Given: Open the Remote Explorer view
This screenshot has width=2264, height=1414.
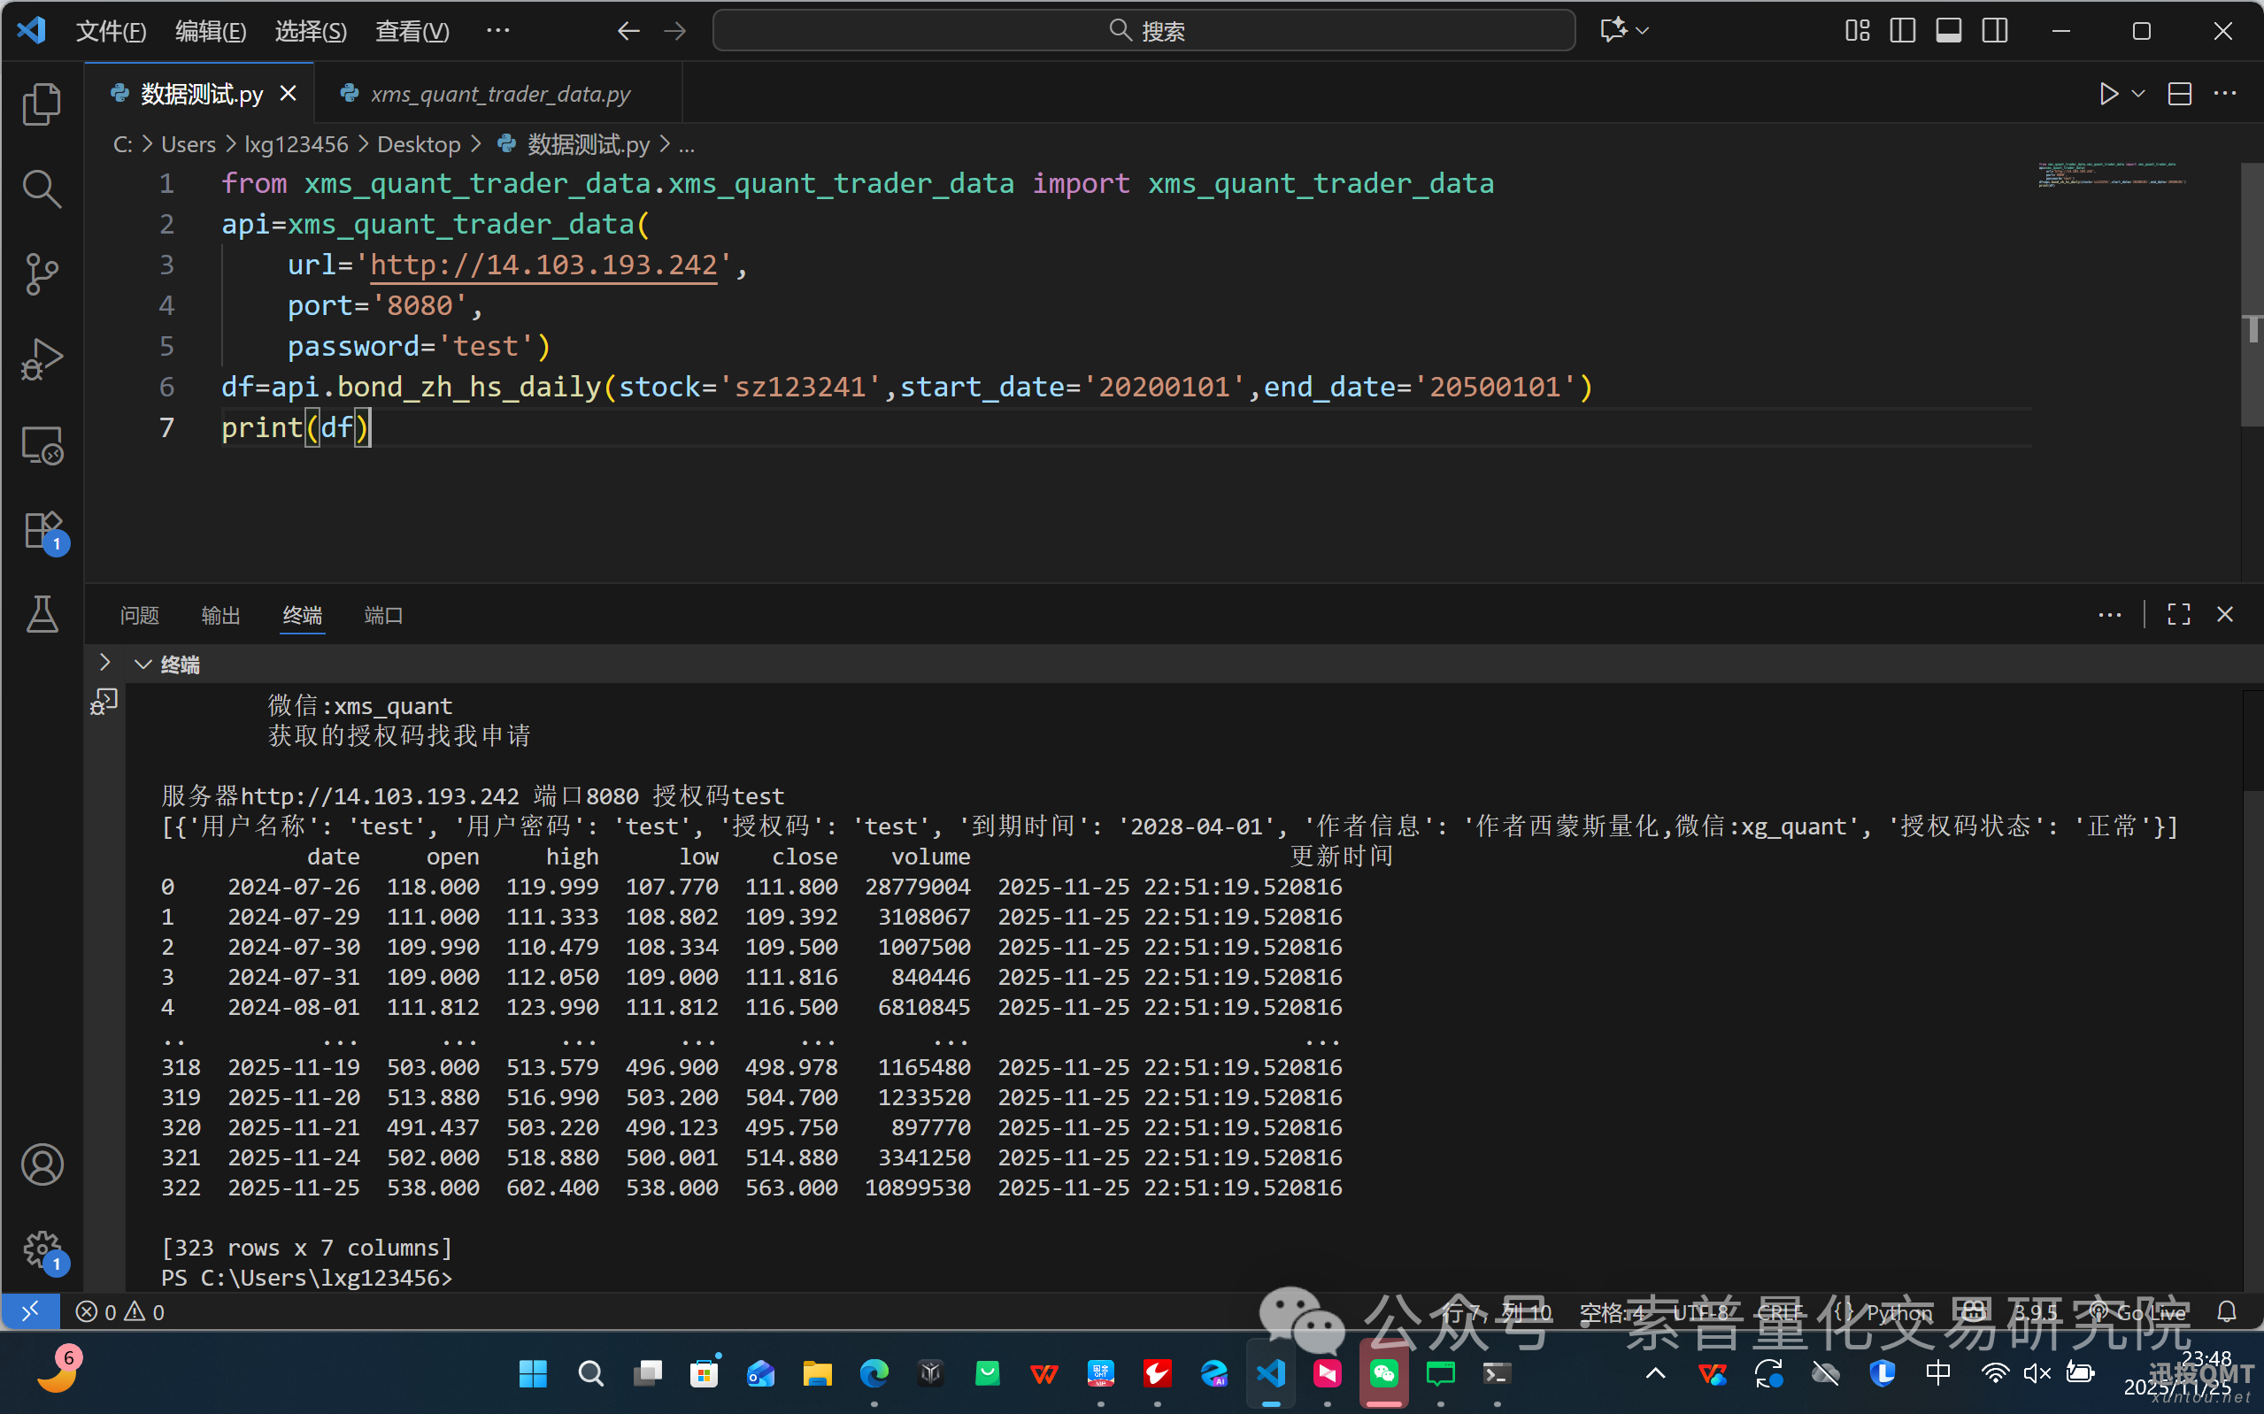Looking at the screenshot, I should click(41, 445).
